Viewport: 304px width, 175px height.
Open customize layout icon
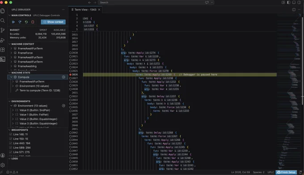283,3
